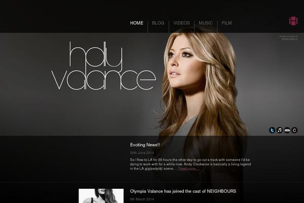304x203 pixels.
Task: Open 'Olympia Valance has joined the cast' headline
Action: point(183,191)
